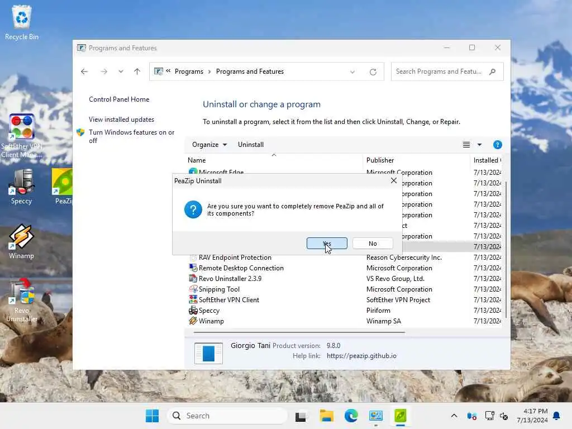Decline uninstall by clicking No
The image size is (572, 429).
pos(373,244)
